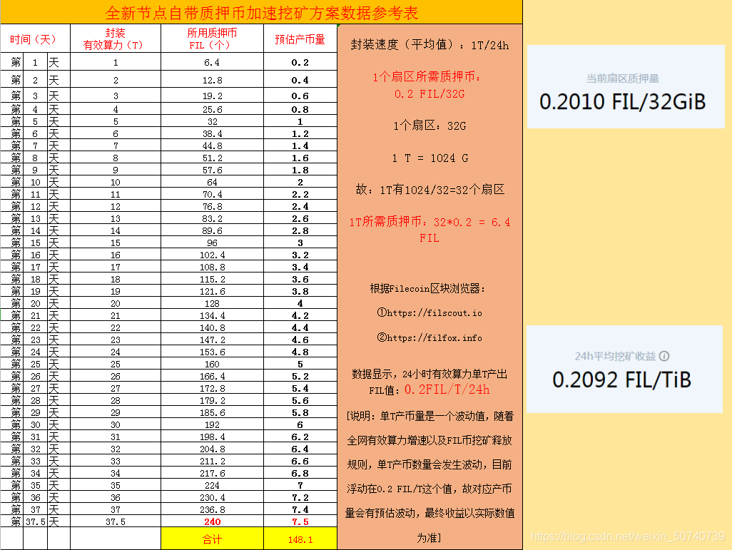Select the 时间（天）header cell
This screenshot has height=550, width=732.
(35, 39)
